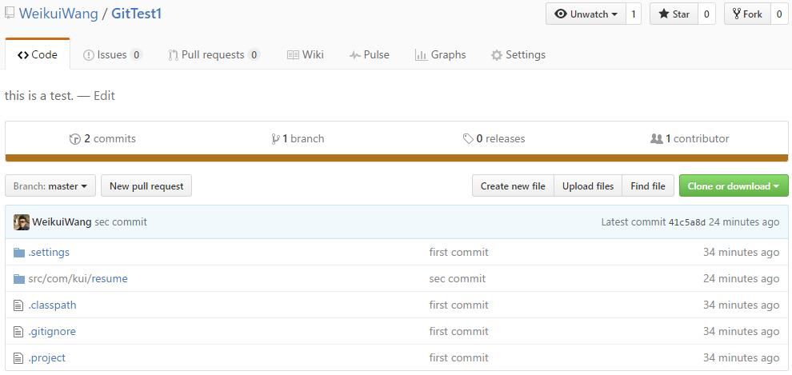Image resolution: width=792 pixels, height=375 pixels.
Task: Open the latest commit hash 41c5a8d
Action: point(687,222)
